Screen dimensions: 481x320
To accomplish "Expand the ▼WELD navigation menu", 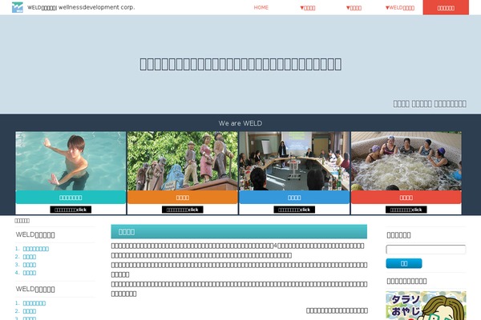I will (400, 8).
